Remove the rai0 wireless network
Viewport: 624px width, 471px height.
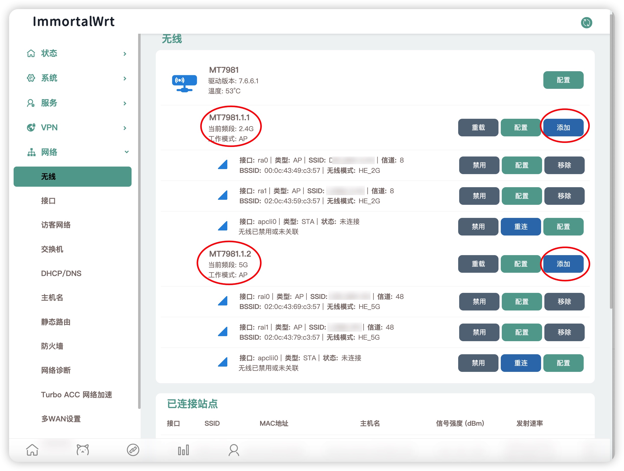(x=564, y=301)
